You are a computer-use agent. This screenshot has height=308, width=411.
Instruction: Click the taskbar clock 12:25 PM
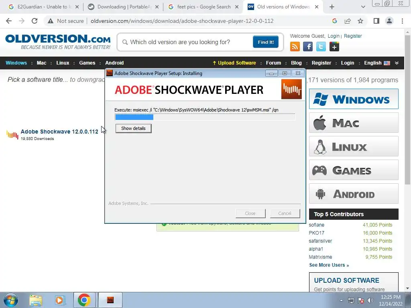click(390, 297)
